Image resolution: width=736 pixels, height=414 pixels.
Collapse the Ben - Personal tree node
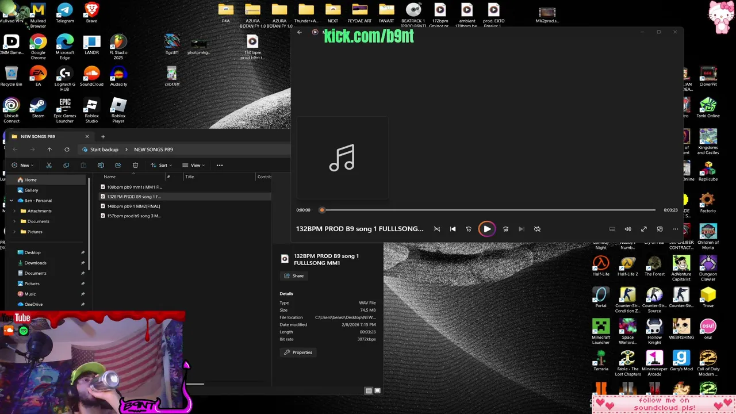pyautogui.click(x=11, y=201)
